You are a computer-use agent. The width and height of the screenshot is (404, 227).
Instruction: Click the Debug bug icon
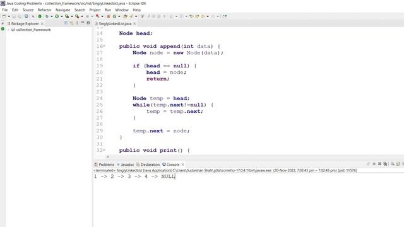tap(47, 16)
